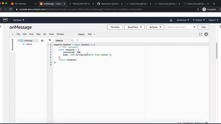Open the Find menu
Viewport: 221px width, 124px height.
[31, 34]
